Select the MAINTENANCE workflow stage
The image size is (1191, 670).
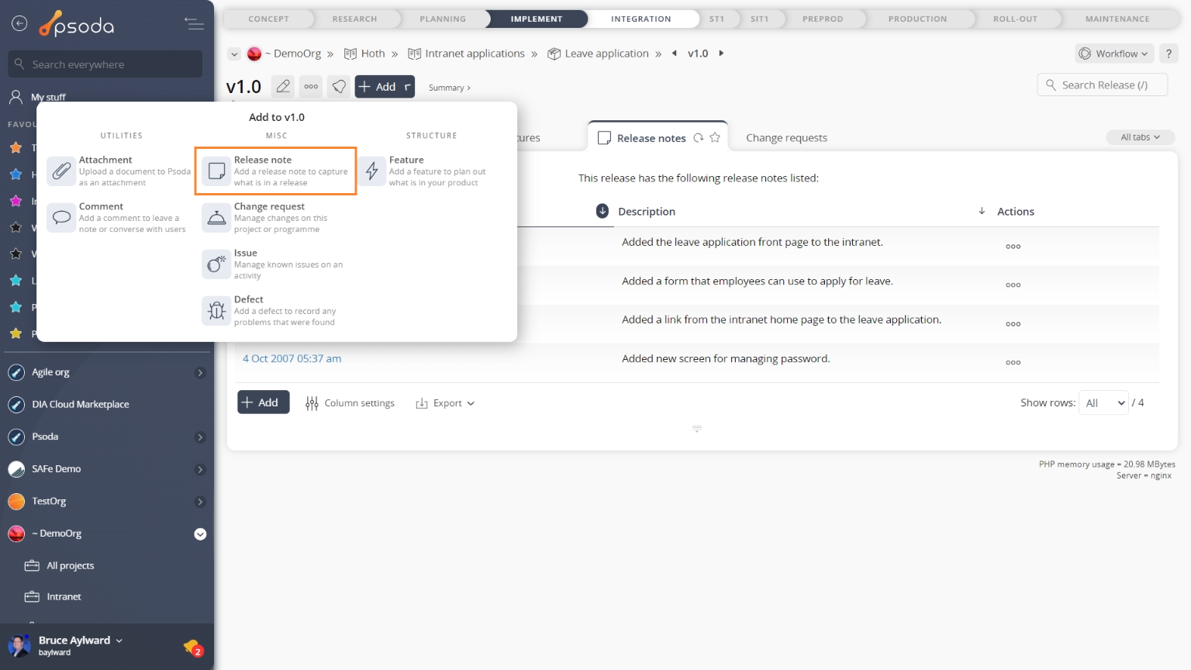coord(1117,19)
